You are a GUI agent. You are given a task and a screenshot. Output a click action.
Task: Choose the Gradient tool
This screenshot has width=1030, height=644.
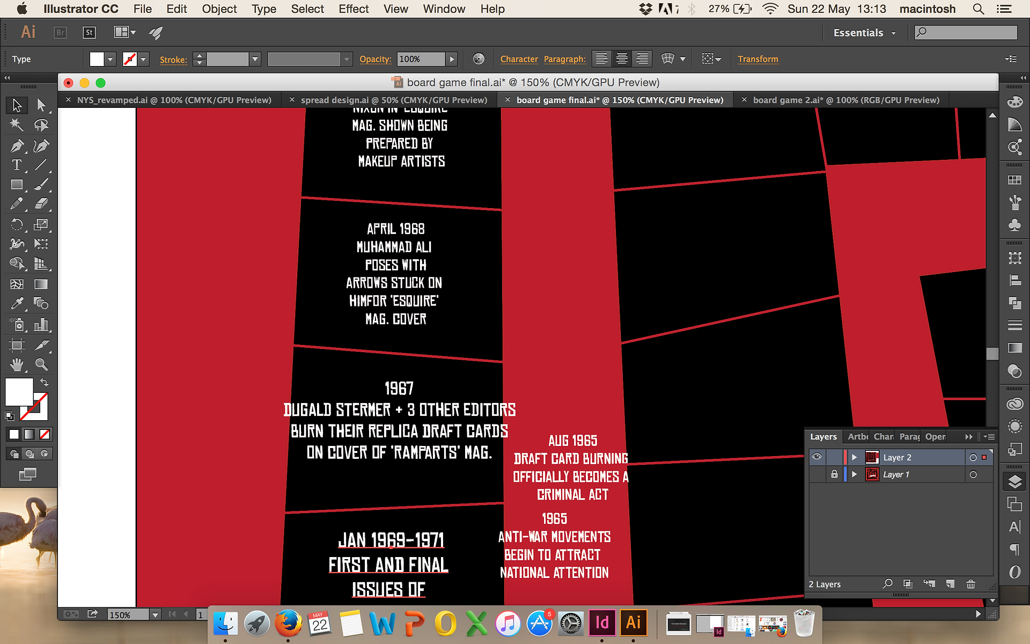tap(41, 284)
